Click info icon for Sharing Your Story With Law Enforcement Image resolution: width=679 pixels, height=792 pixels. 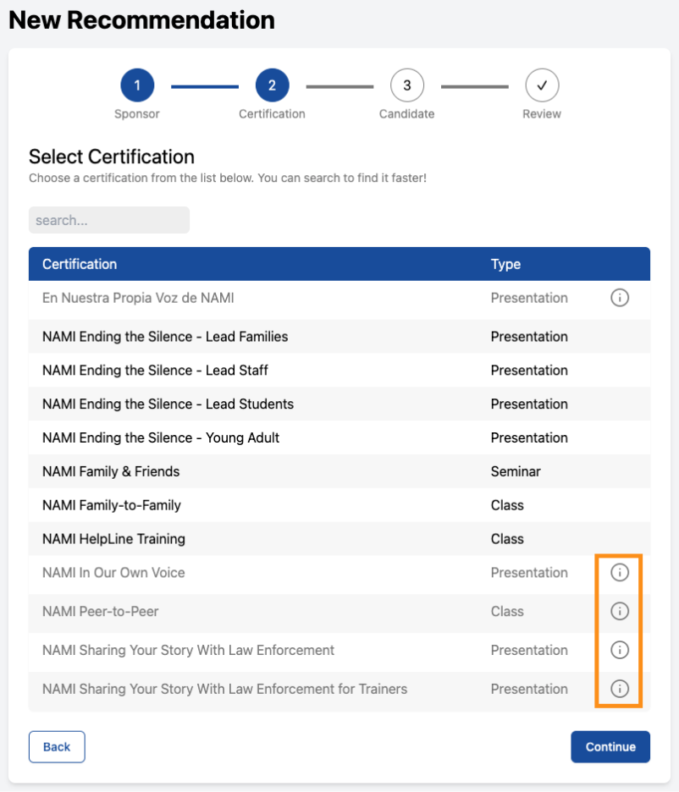[620, 650]
